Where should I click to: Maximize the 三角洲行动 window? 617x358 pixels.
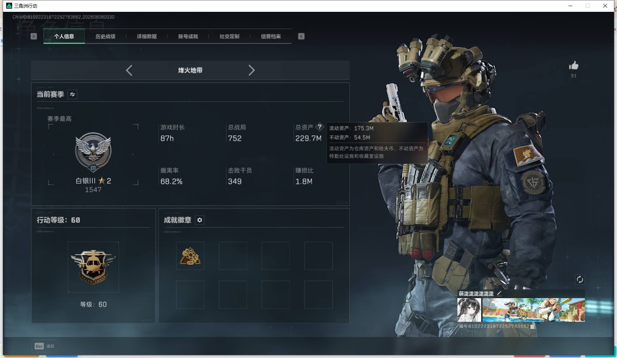point(588,6)
